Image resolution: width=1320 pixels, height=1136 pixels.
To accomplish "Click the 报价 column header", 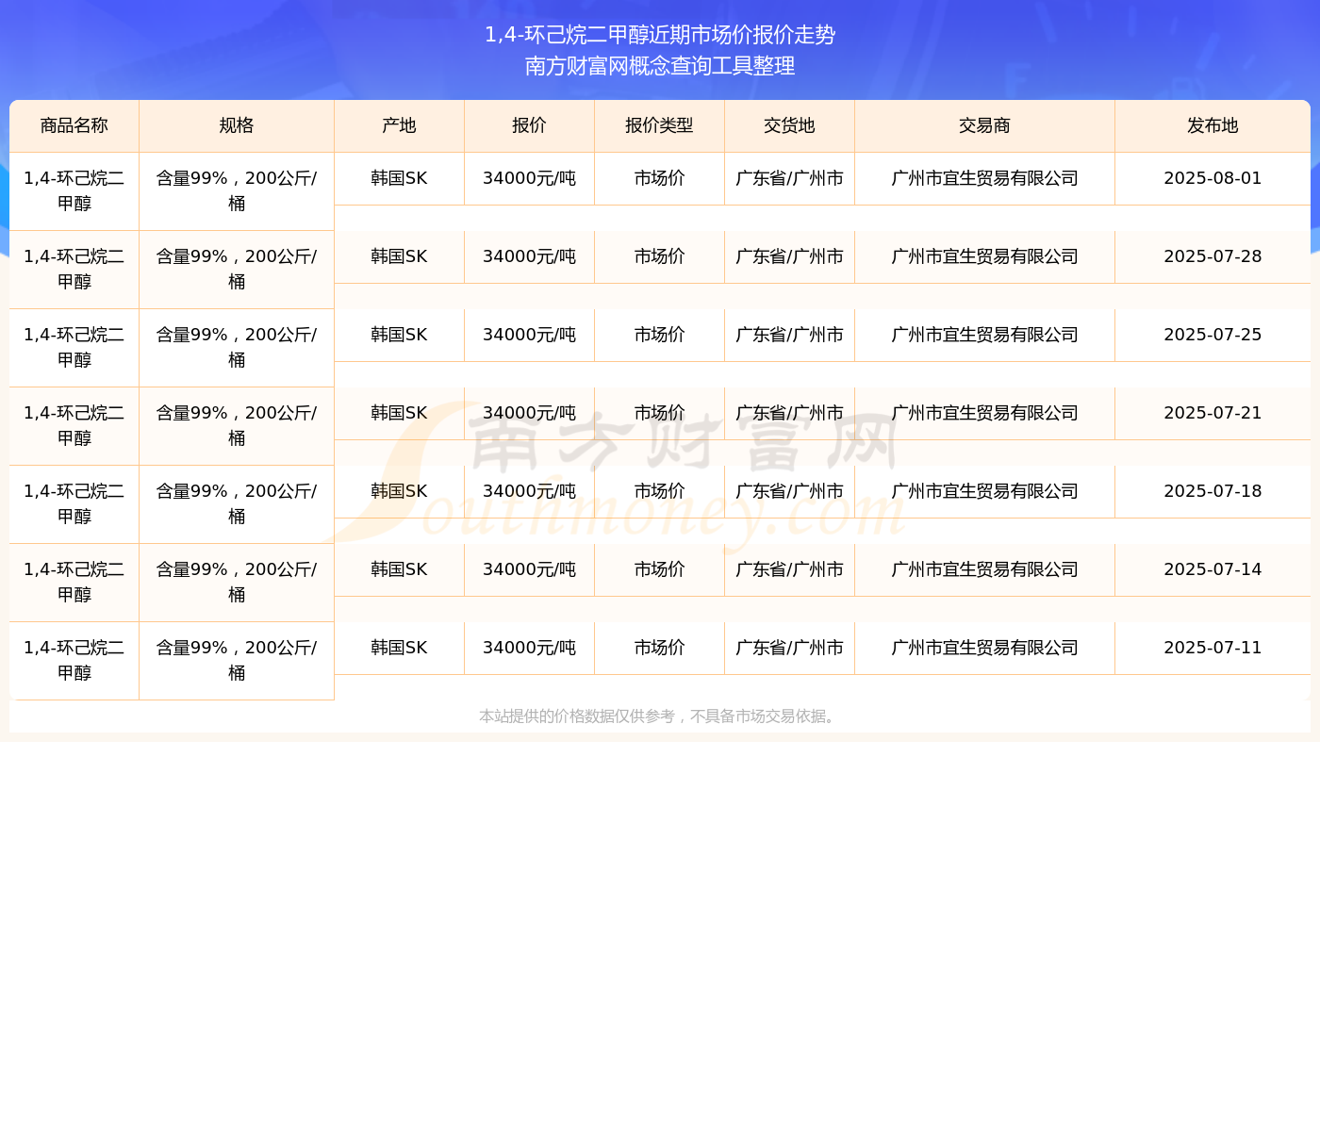I will (x=529, y=125).
